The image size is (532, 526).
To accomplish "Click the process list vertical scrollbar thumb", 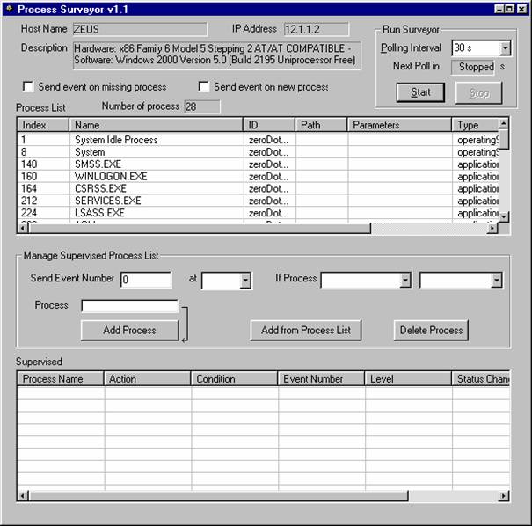I will (x=504, y=139).
